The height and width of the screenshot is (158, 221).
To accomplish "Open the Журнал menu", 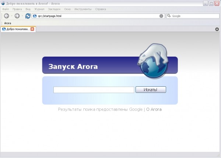I will tap(39, 9).
